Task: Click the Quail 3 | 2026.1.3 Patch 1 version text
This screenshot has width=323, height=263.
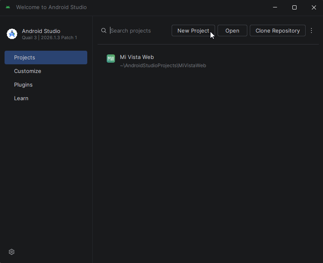Action: (x=50, y=38)
